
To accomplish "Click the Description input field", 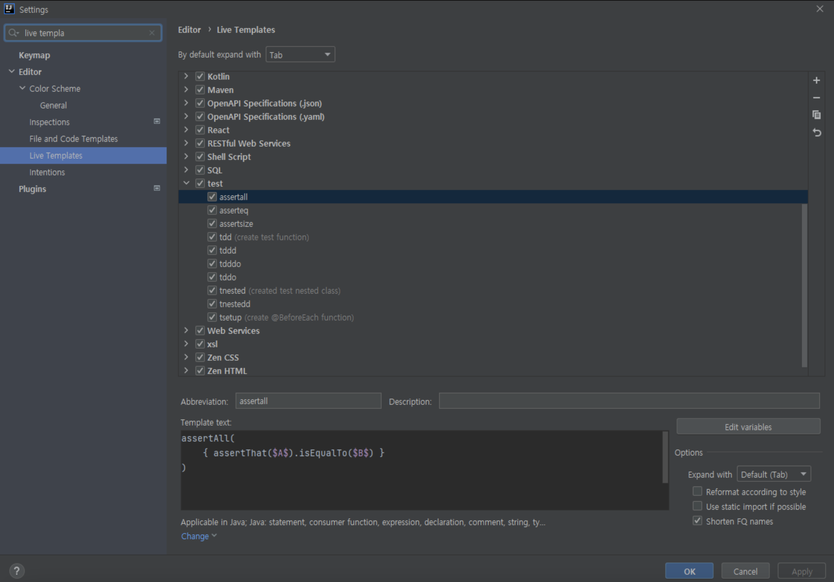I will pos(629,401).
